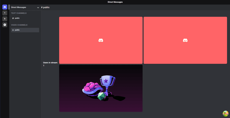Join the public voice channel

point(17,30)
